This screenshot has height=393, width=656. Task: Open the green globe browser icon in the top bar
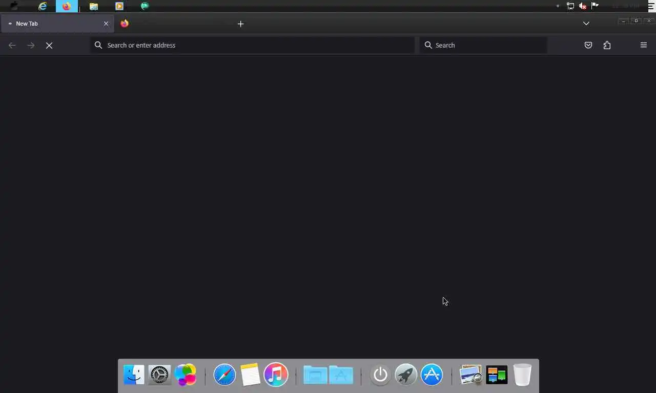click(145, 6)
